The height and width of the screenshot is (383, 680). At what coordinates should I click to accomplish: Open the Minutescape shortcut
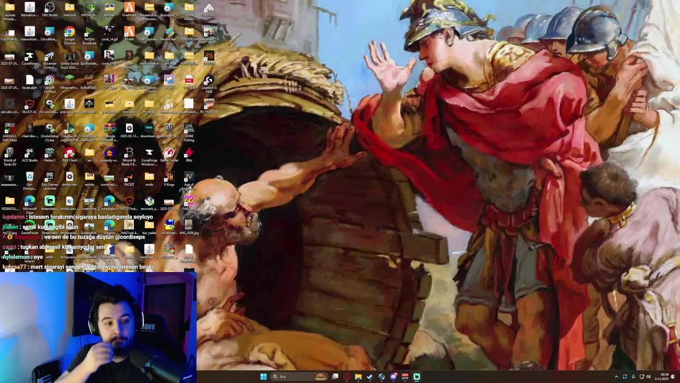click(169, 106)
